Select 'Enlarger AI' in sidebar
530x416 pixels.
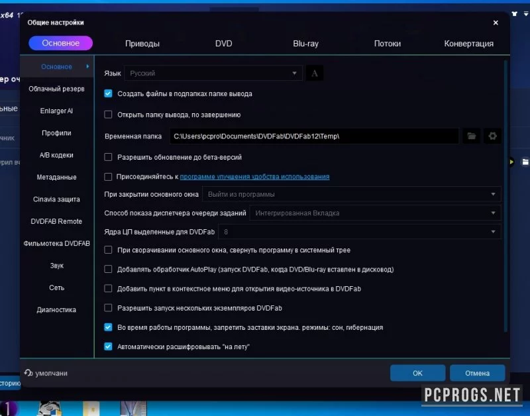[56, 111]
